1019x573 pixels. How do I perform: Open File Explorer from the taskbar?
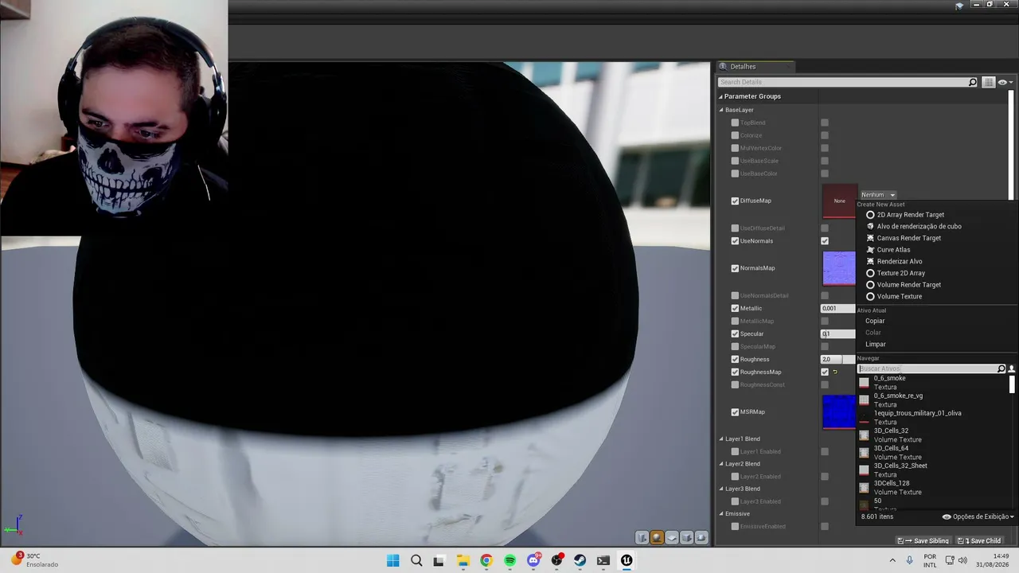(x=463, y=560)
